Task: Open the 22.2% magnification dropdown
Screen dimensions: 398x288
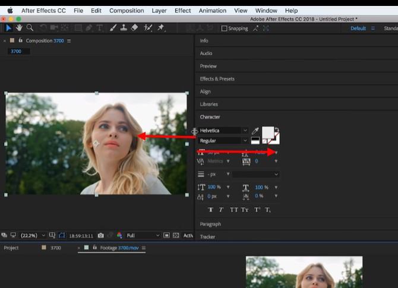Action: pos(33,236)
